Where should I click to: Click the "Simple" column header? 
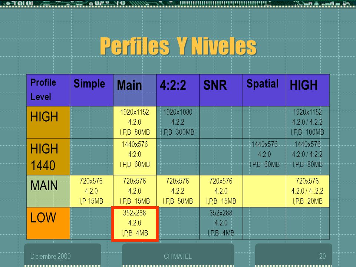coord(92,90)
